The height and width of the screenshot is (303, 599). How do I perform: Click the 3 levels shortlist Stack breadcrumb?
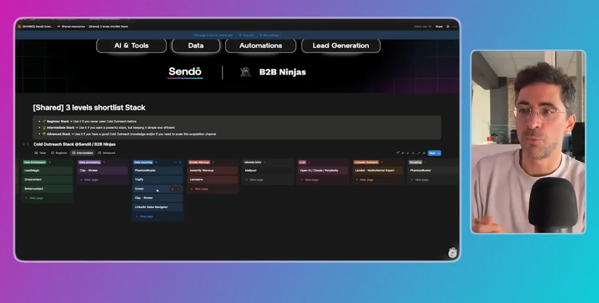(x=108, y=27)
